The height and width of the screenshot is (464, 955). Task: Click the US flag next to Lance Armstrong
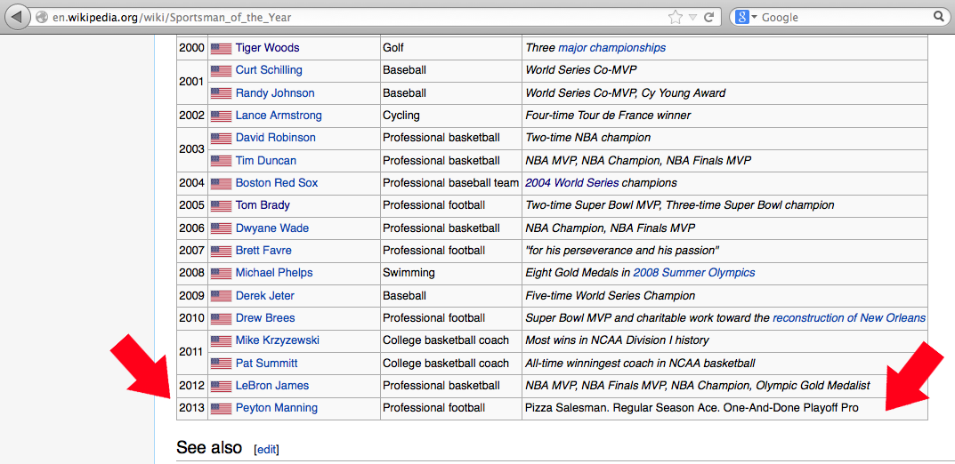tap(221, 116)
